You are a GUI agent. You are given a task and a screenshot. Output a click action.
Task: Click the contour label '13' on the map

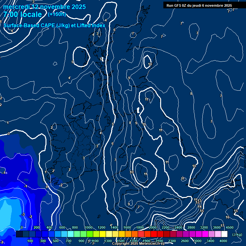tap(199, 201)
